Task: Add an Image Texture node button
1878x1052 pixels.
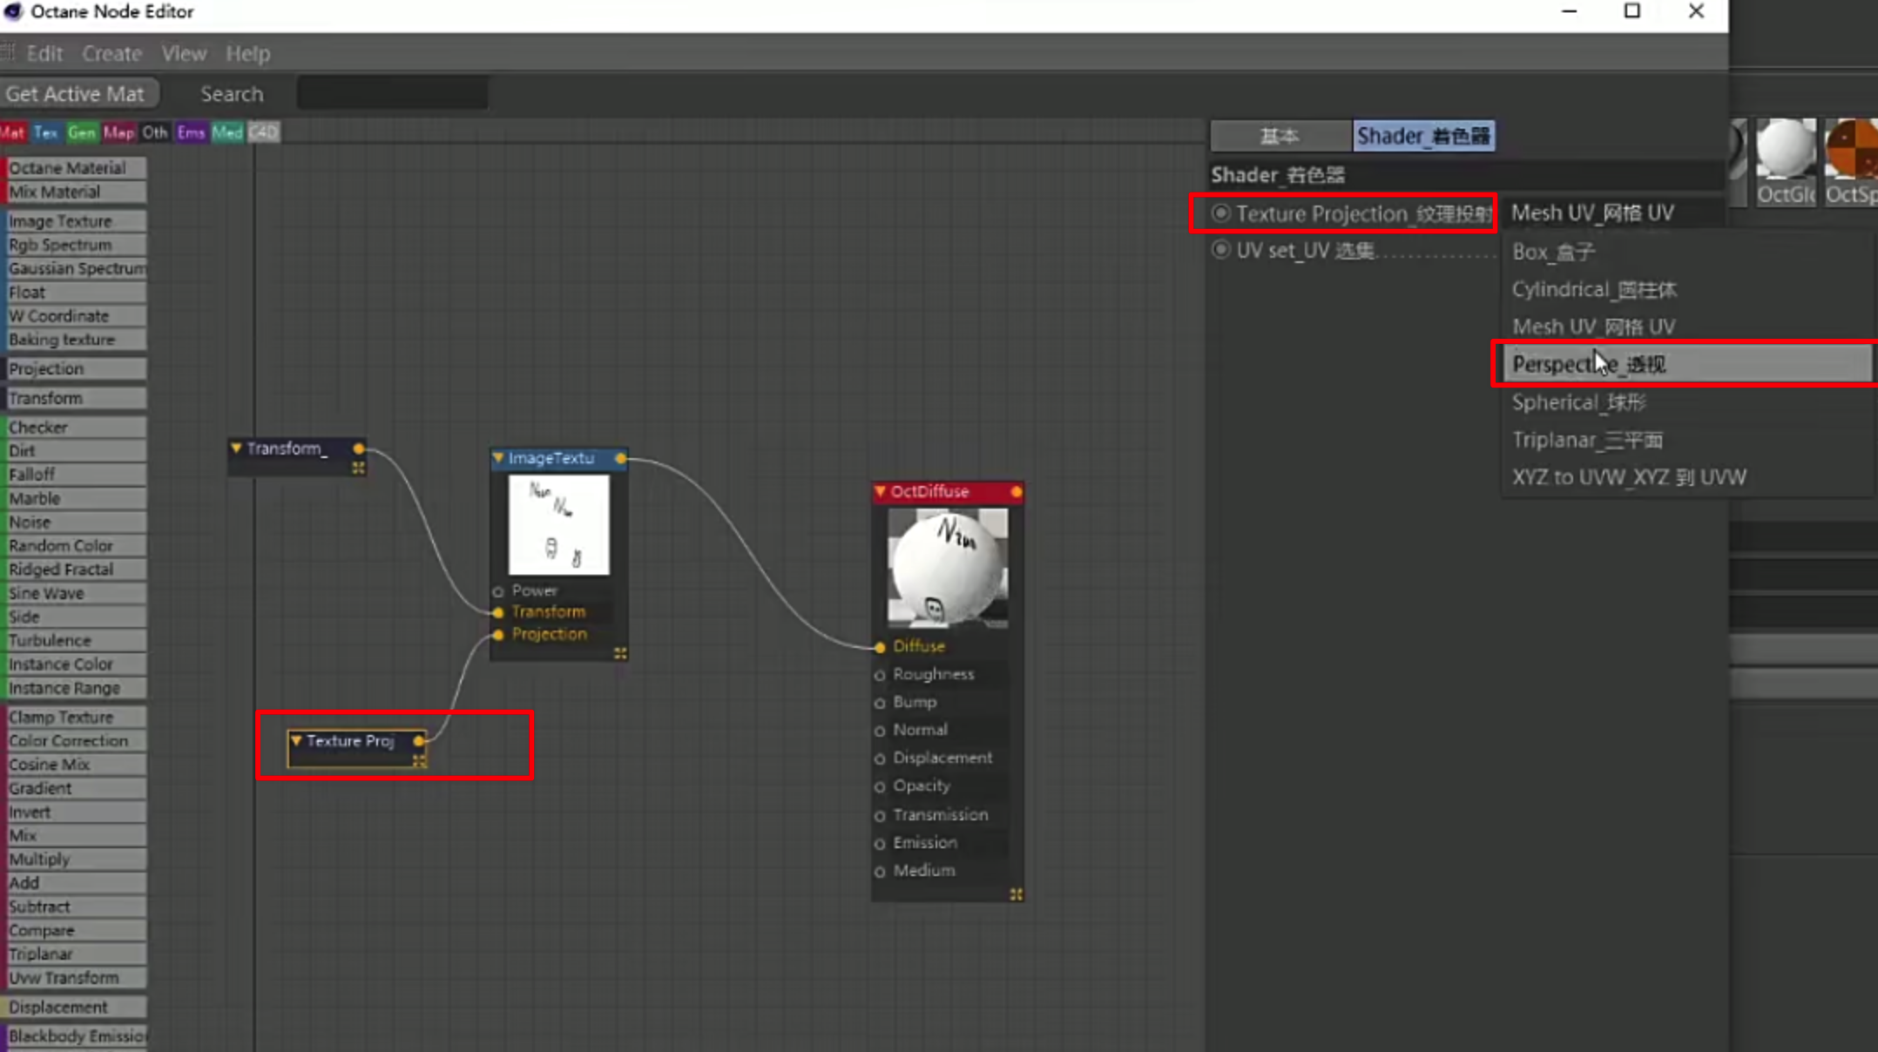Action: tap(75, 221)
